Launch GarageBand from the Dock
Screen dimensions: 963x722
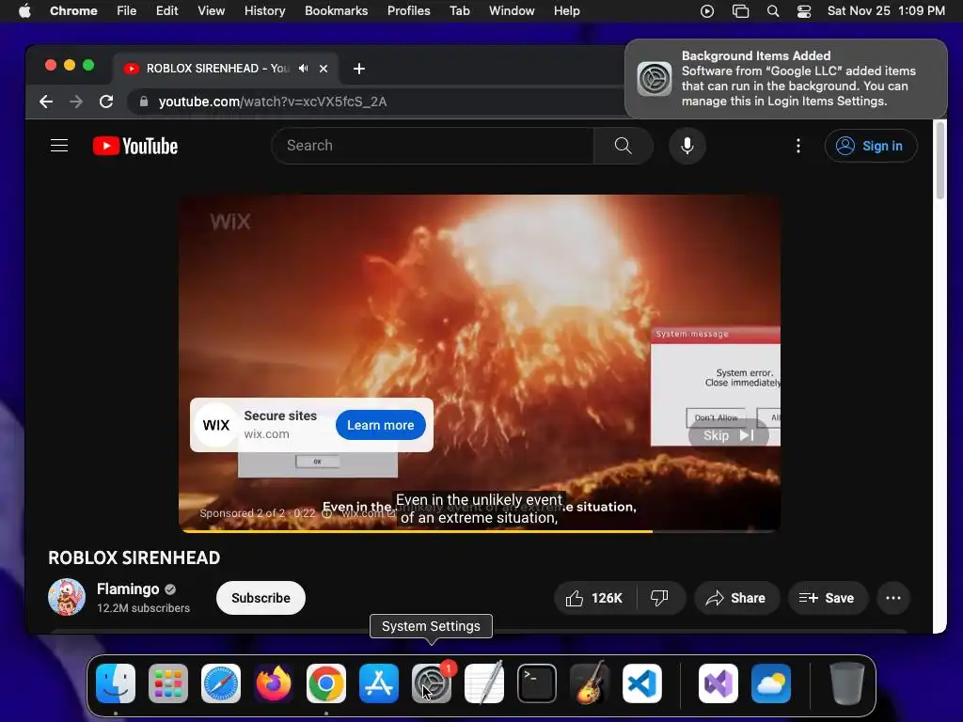(590, 683)
